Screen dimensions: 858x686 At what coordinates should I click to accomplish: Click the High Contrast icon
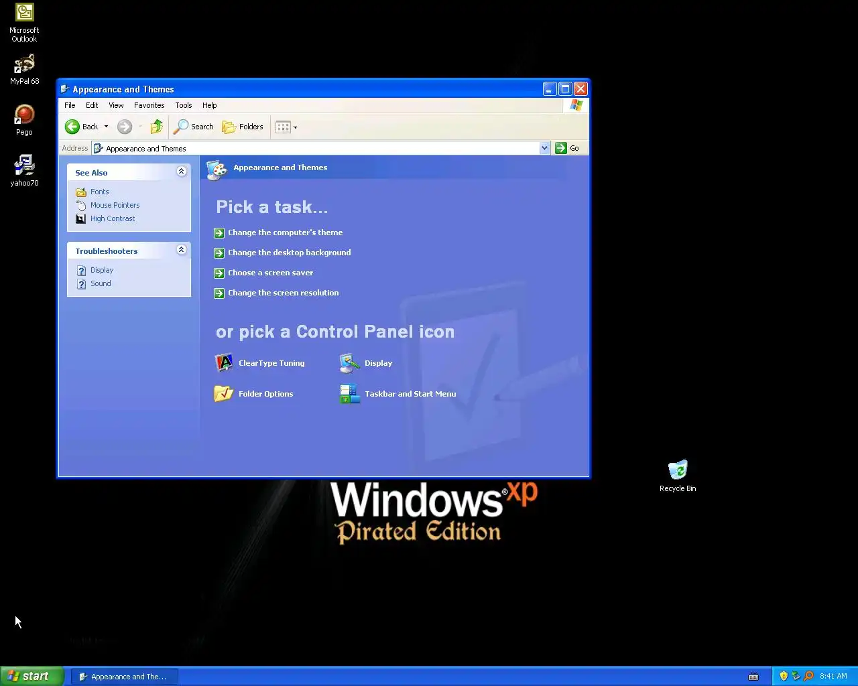[x=81, y=218]
